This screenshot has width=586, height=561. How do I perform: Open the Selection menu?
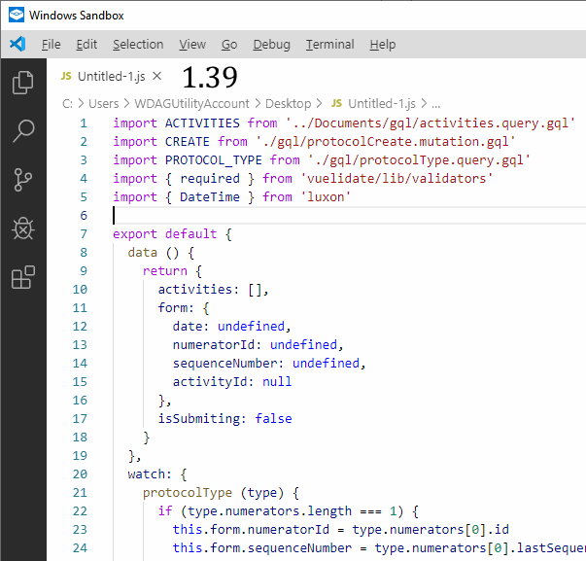138,45
